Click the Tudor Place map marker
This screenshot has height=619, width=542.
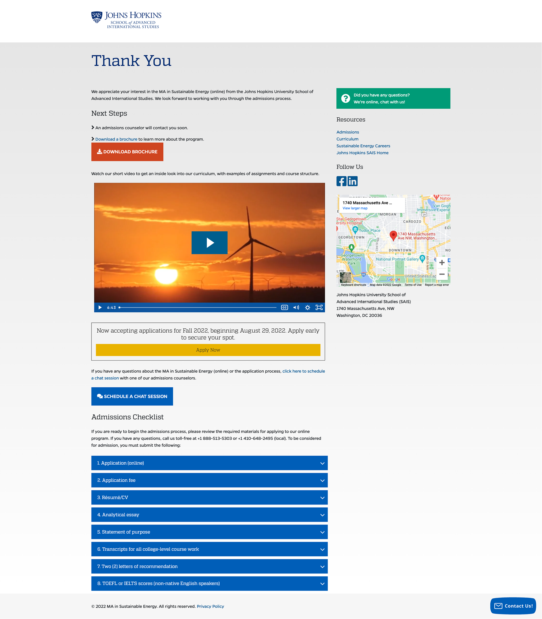point(355,230)
